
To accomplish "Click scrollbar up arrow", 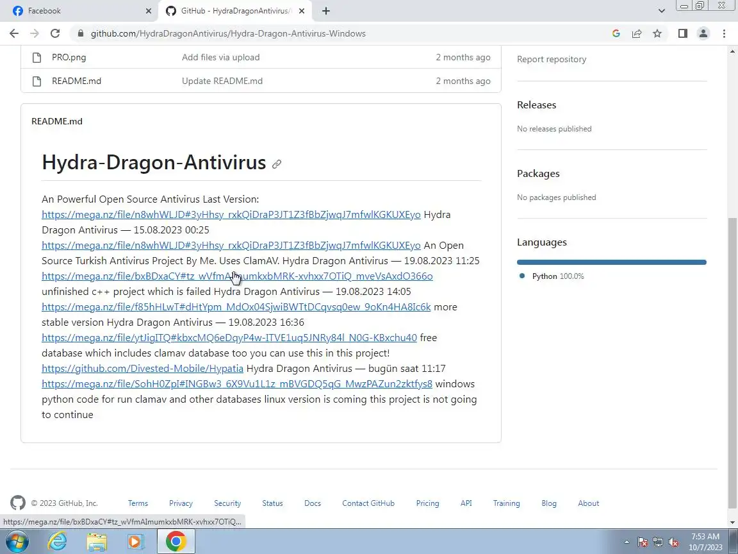I will 732,51.
